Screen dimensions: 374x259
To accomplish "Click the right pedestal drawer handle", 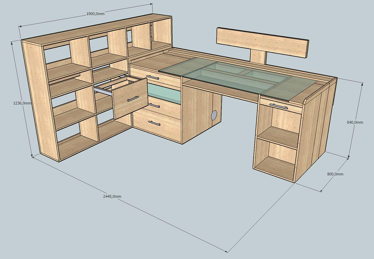I will tap(278, 106).
